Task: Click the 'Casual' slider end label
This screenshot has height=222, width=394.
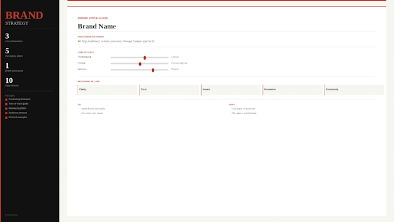Action: (174, 57)
